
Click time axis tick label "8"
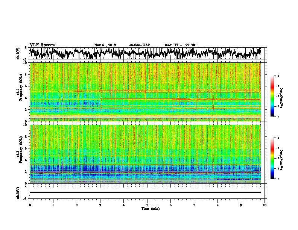pyautogui.click(x=217, y=205)
